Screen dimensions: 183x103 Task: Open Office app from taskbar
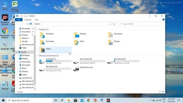(x=95, y=100)
